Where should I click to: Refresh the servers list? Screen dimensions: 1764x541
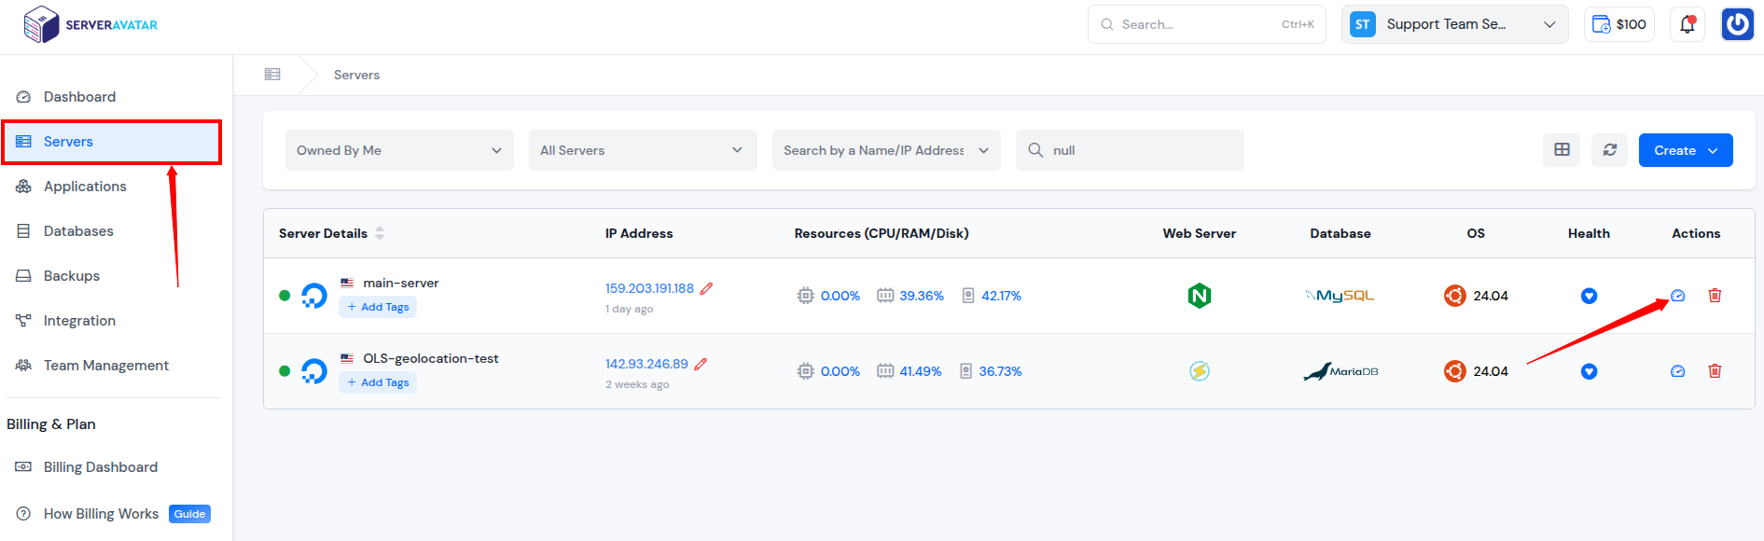1610,150
